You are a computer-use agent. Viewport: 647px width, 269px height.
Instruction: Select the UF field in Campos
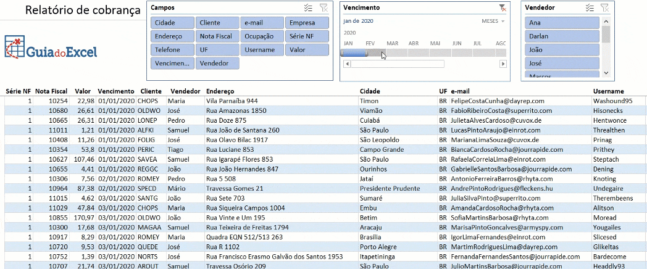coord(217,49)
